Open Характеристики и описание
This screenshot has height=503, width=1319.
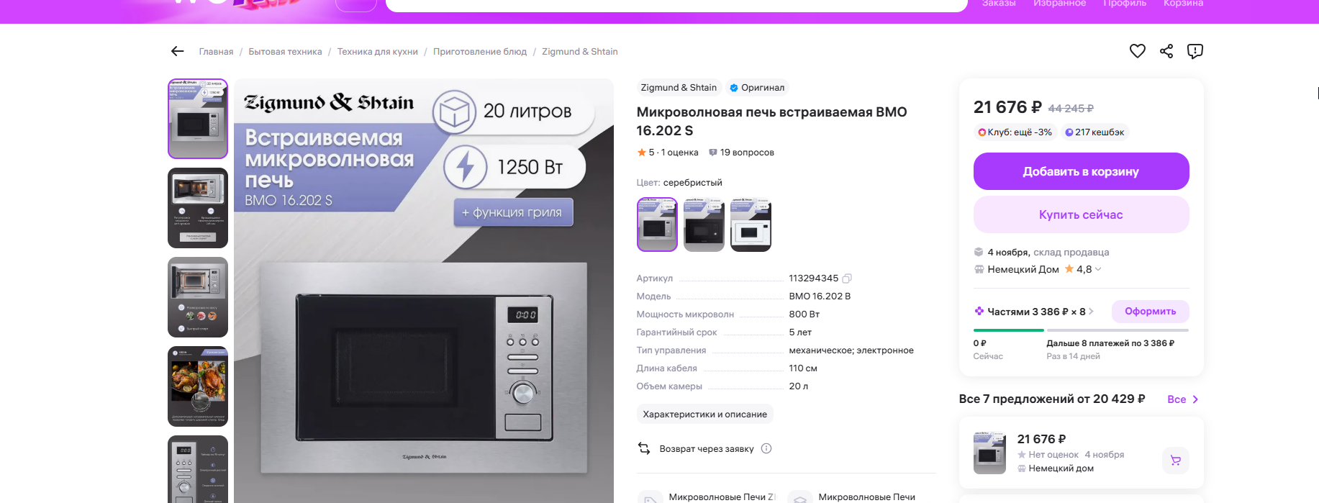[x=704, y=414]
